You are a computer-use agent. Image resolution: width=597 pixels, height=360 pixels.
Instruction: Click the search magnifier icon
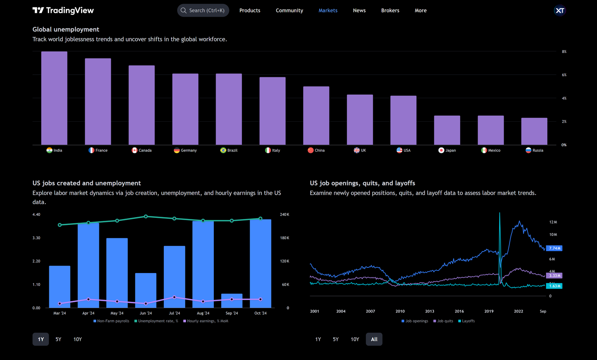(183, 10)
